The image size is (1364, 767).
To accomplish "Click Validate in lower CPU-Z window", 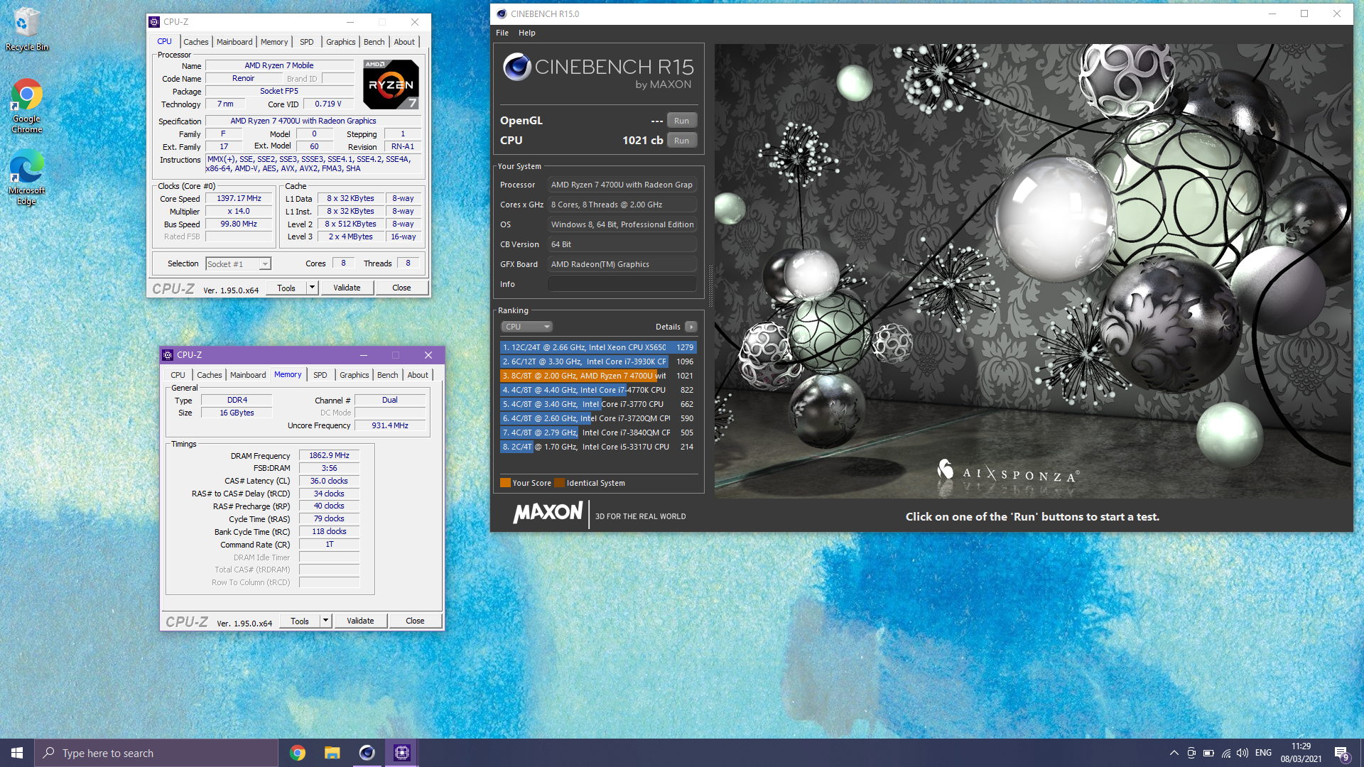I will [x=360, y=621].
